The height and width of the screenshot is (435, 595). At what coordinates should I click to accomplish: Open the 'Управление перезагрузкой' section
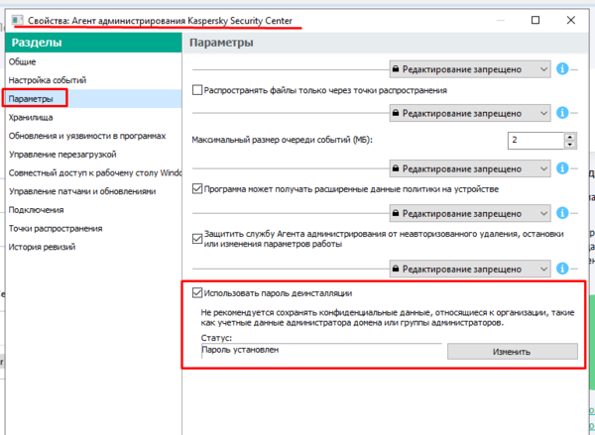click(93, 155)
